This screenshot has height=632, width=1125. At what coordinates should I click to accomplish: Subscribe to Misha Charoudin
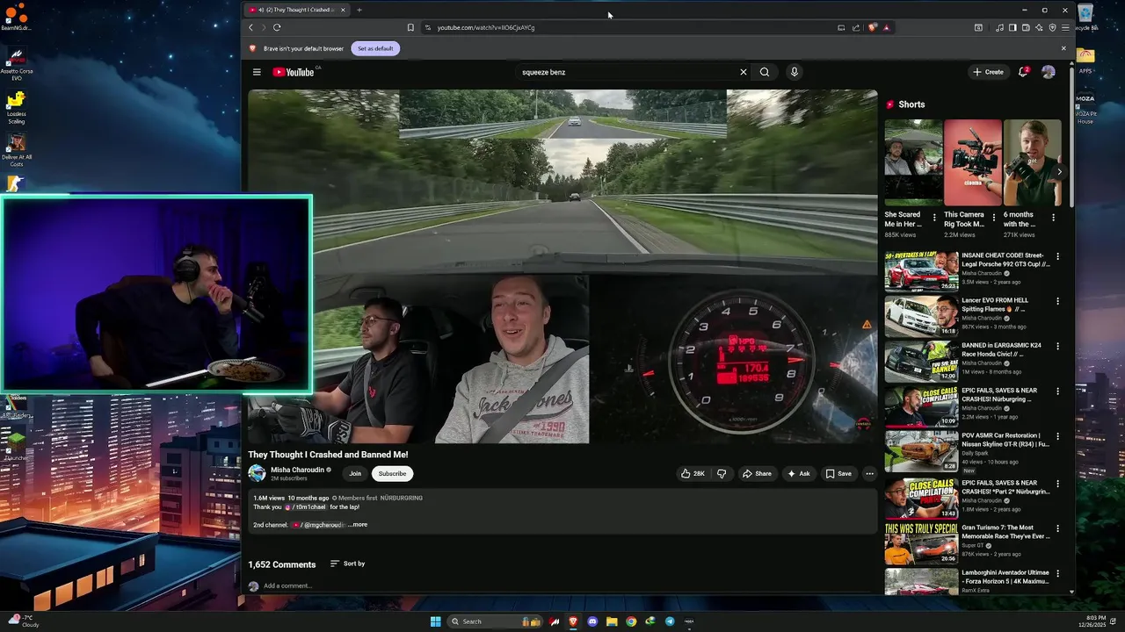click(x=392, y=473)
